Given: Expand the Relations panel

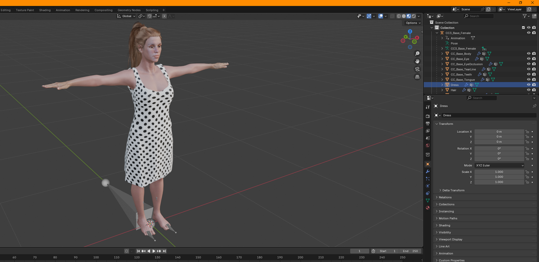Looking at the screenshot, I should pyautogui.click(x=445, y=197).
